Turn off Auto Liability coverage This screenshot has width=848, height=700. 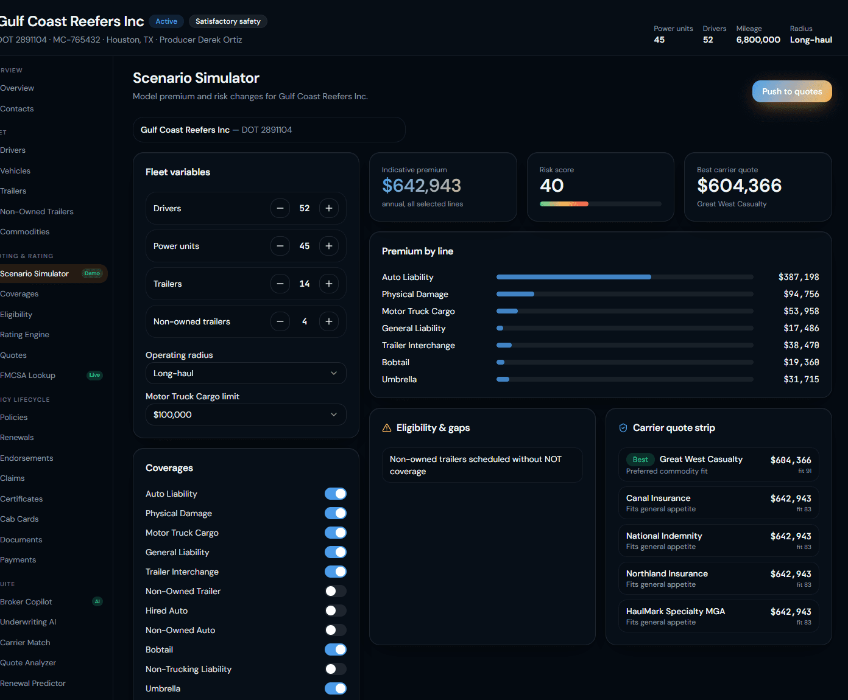[x=336, y=494]
